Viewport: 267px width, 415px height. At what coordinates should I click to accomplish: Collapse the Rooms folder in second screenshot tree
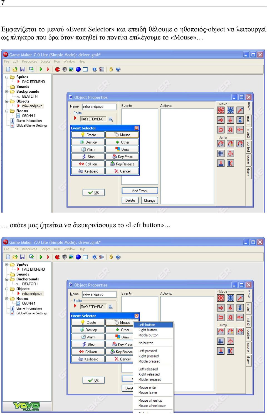7,298
